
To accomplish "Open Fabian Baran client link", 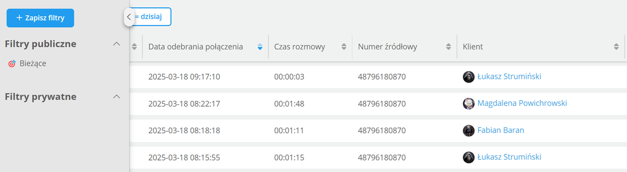I will (500, 130).
